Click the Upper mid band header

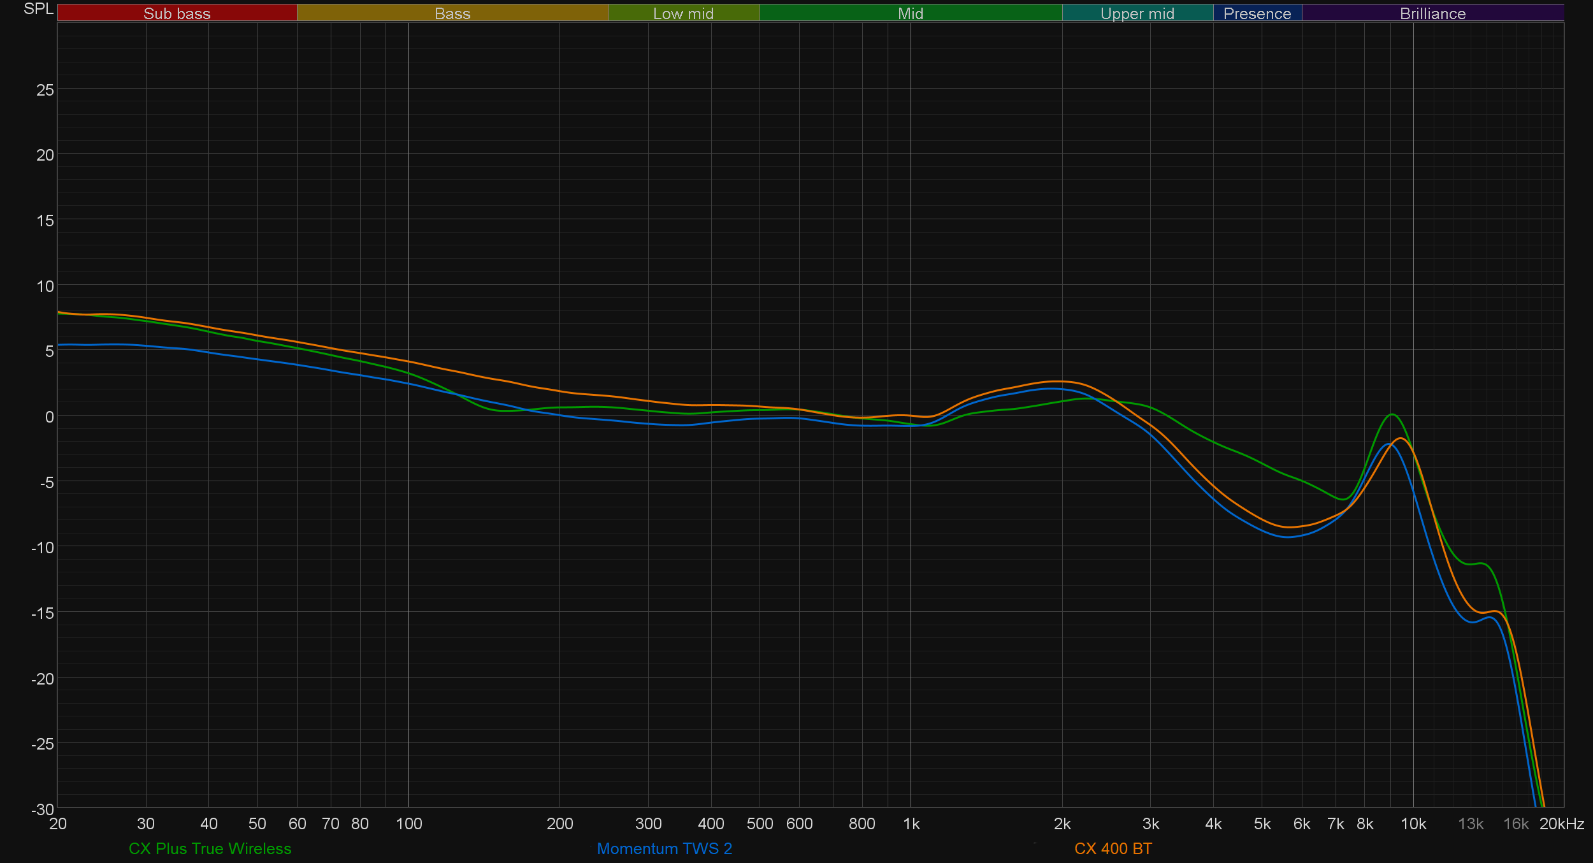pyautogui.click(x=1137, y=13)
